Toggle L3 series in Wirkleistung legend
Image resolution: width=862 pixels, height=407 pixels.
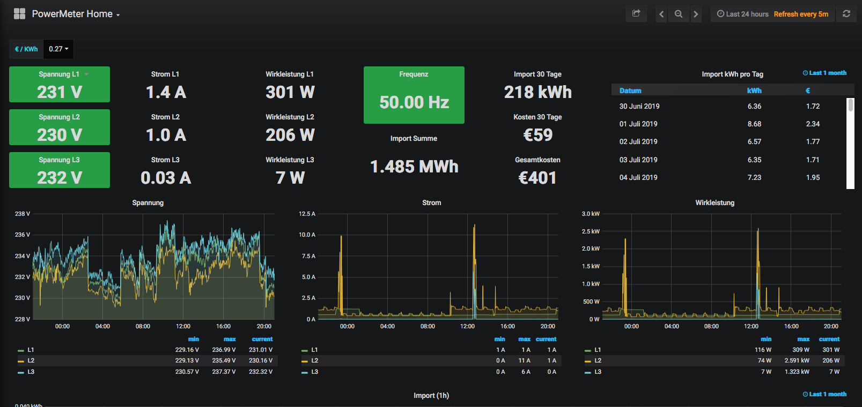pos(598,372)
